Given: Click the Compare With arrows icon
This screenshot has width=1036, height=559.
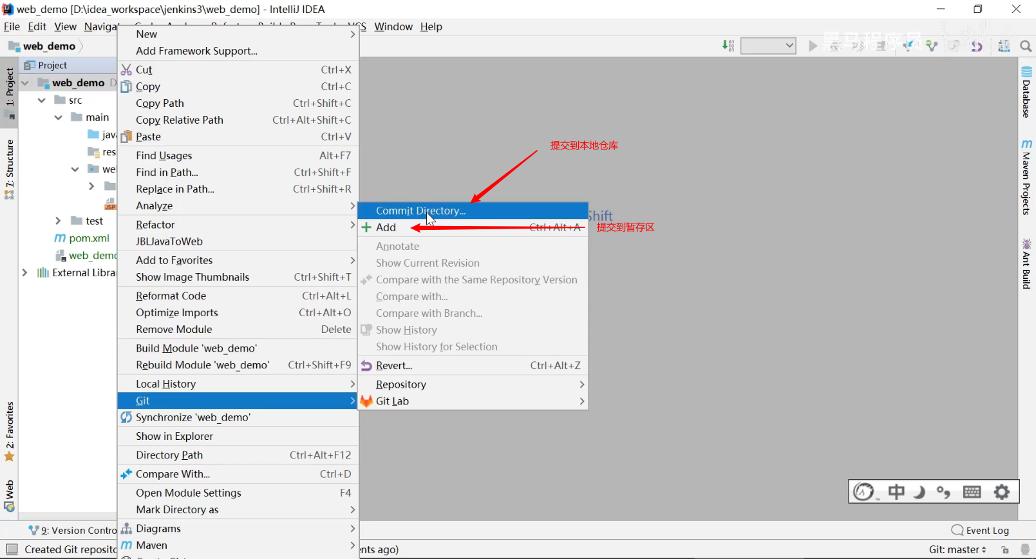Looking at the screenshot, I should click(x=126, y=474).
